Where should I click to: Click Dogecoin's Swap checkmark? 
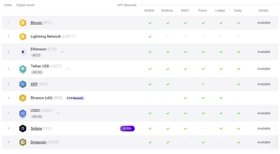(239, 142)
